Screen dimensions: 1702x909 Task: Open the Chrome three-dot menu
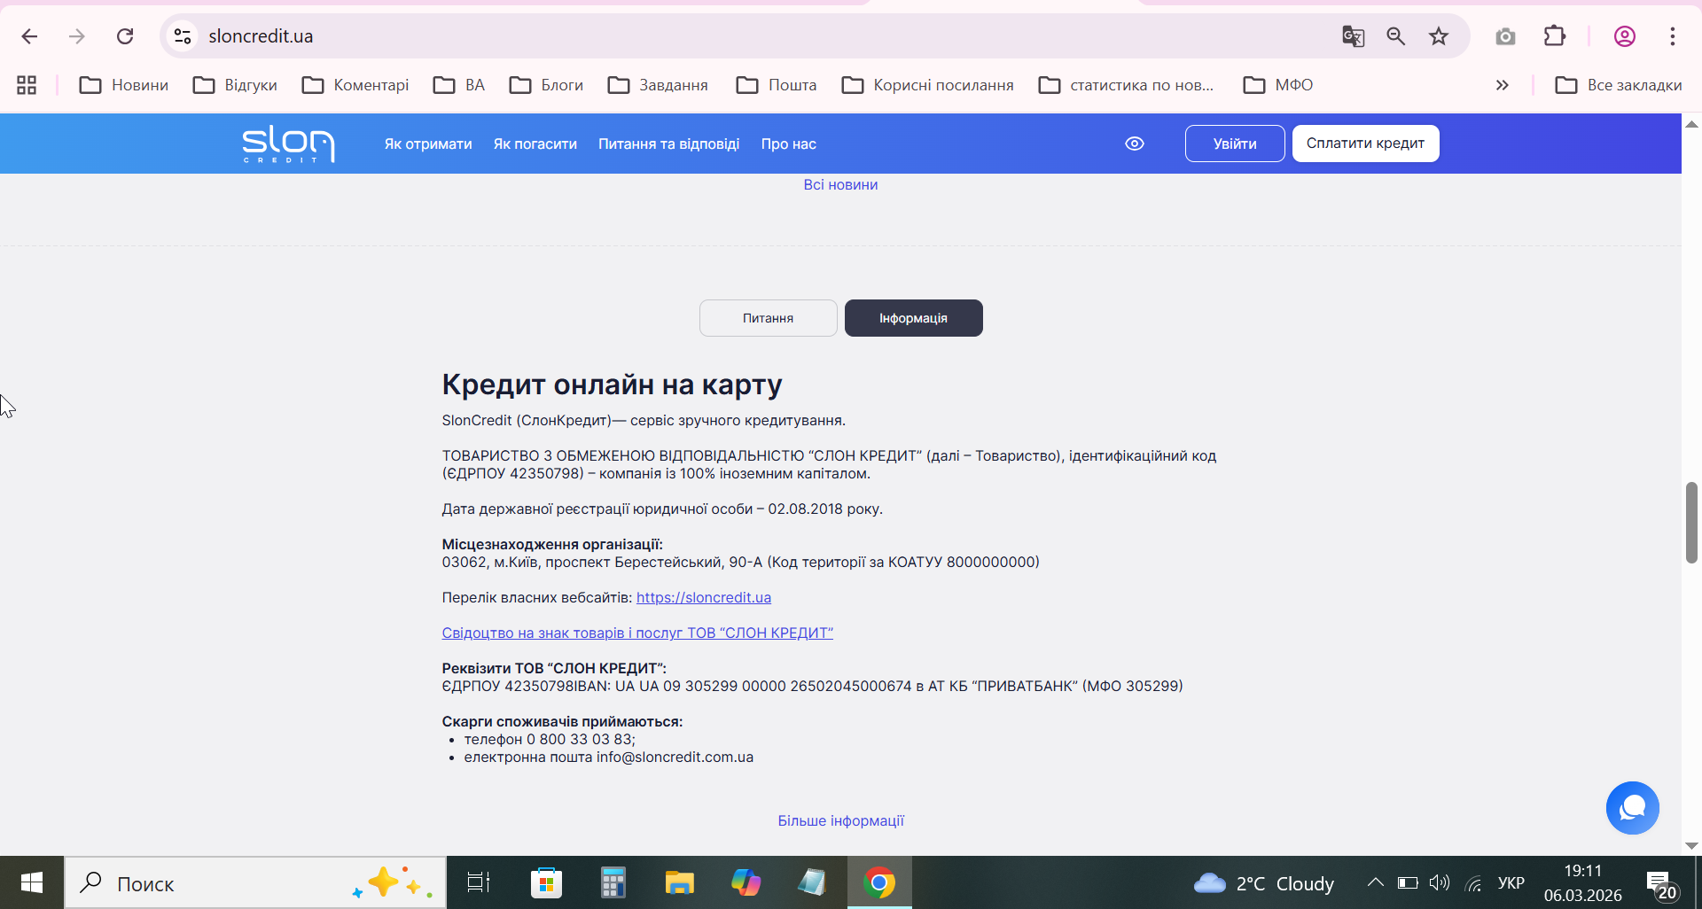click(1673, 36)
